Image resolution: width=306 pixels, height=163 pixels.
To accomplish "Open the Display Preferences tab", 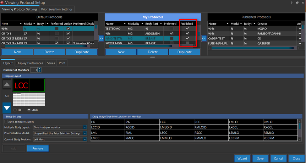I will pos(30,63).
